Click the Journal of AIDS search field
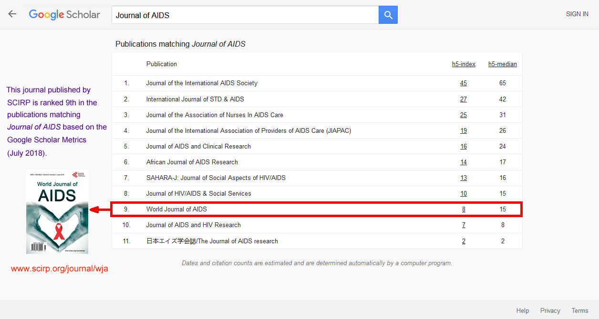 click(x=245, y=15)
